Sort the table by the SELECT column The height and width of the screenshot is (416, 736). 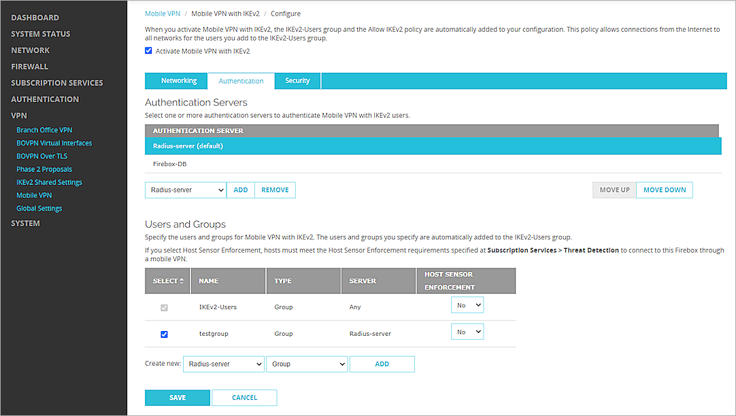click(x=167, y=280)
